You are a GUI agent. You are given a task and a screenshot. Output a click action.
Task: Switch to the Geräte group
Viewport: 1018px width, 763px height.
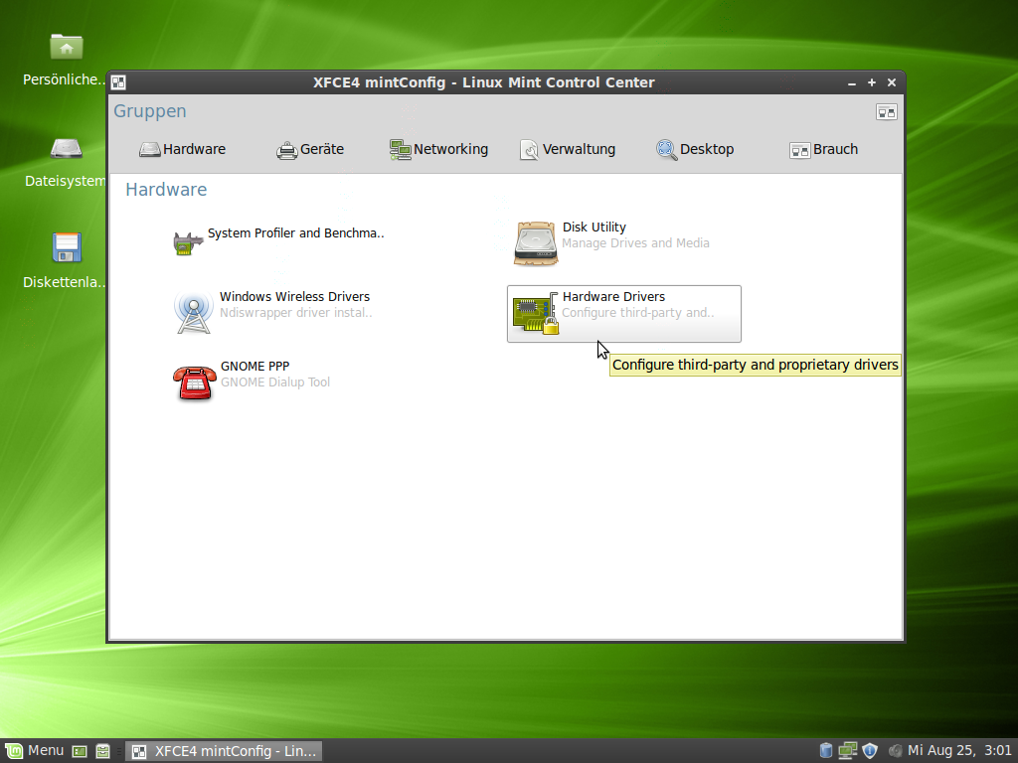tap(310, 150)
